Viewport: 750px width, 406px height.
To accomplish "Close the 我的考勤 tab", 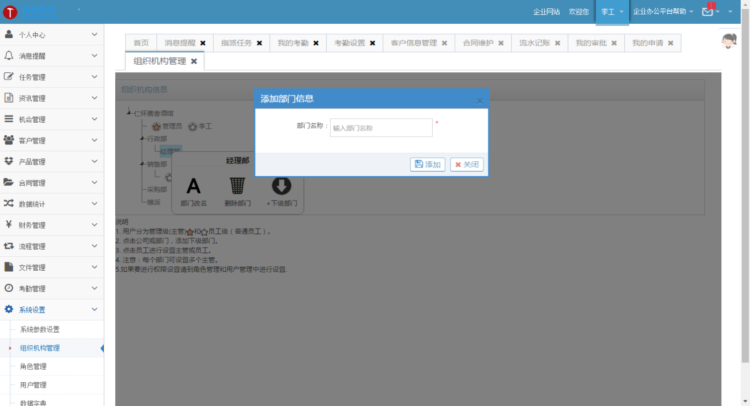I will (x=316, y=43).
